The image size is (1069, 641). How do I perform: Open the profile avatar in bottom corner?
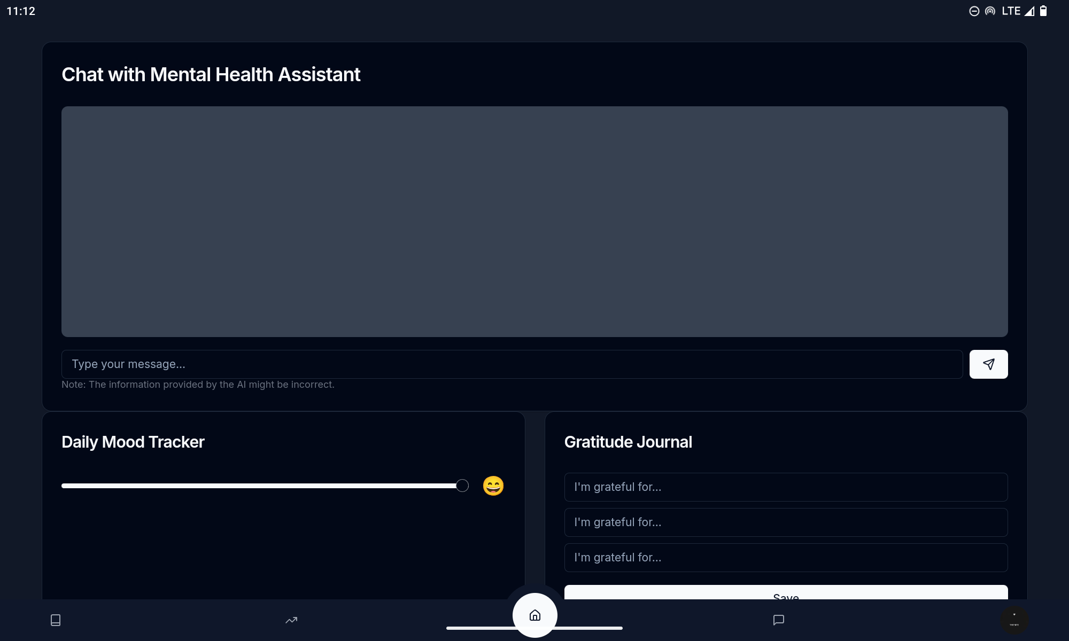[x=1014, y=620]
